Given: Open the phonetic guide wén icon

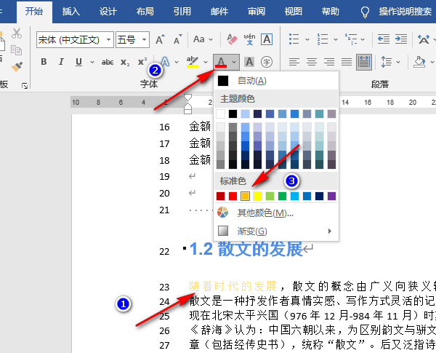Looking at the screenshot, I should 249,39.
